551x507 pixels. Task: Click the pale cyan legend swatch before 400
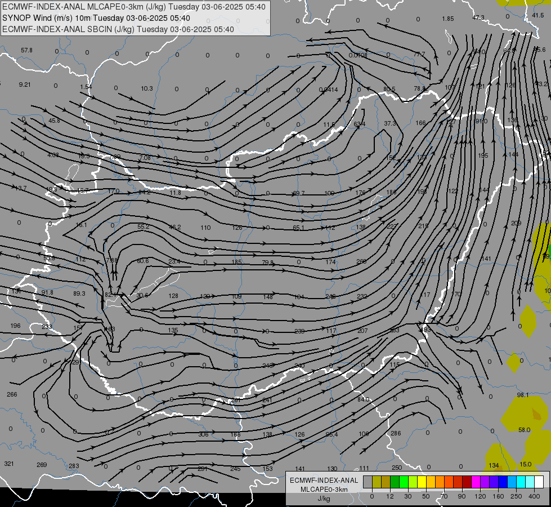pos(530,482)
